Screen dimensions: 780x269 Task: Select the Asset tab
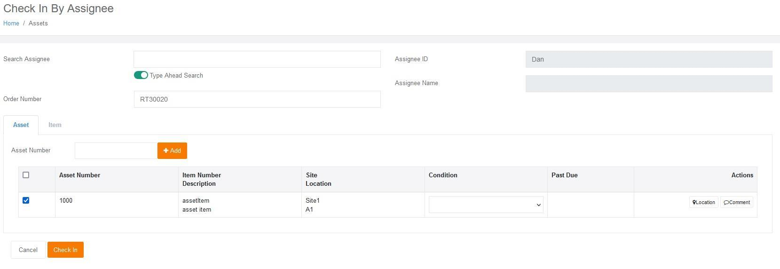coord(21,125)
